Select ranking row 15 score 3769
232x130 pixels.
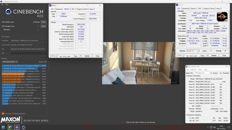(24, 104)
